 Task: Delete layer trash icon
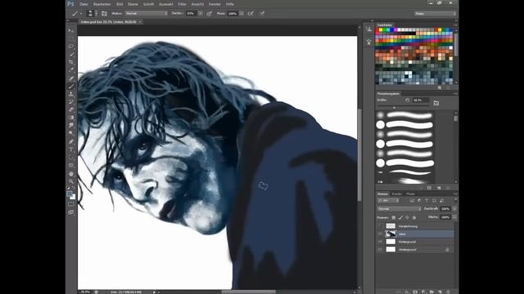(448, 292)
